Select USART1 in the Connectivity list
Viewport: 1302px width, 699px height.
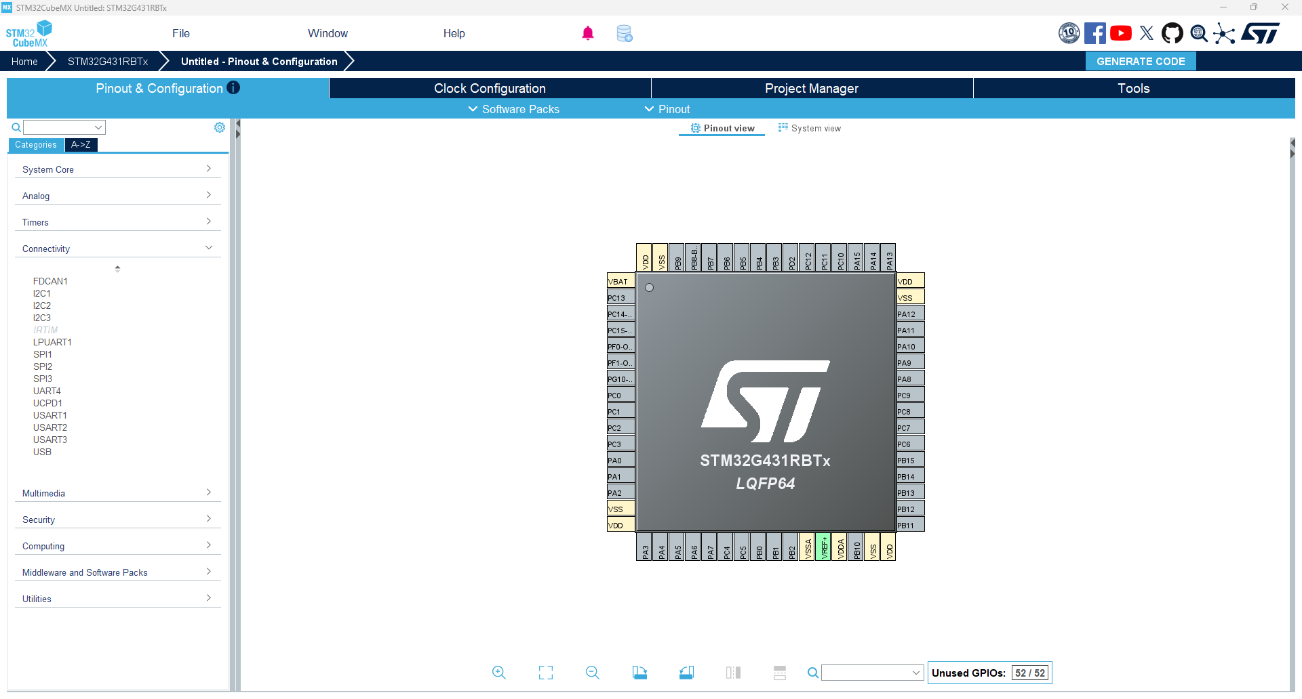[50, 415]
